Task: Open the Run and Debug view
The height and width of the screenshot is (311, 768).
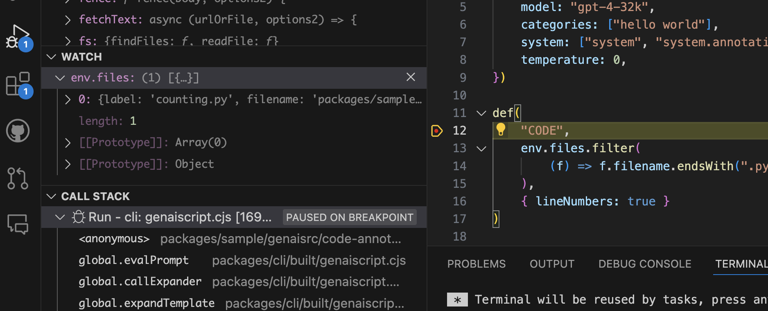Action: click(x=17, y=37)
